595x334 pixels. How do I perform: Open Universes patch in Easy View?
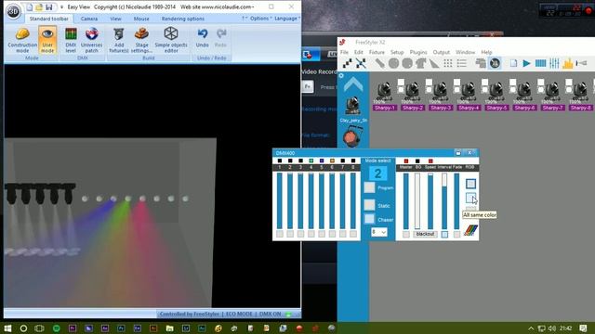pos(91,40)
